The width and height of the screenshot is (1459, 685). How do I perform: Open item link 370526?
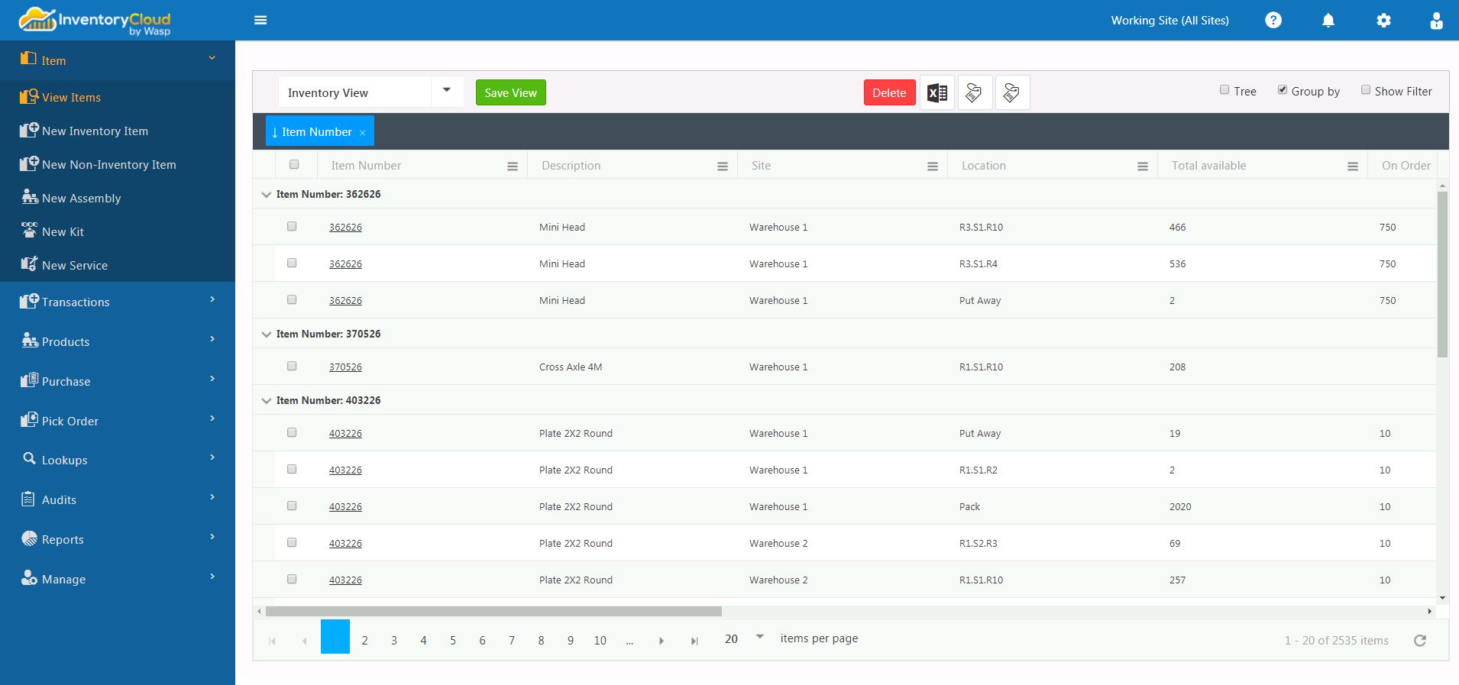coord(345,367)
